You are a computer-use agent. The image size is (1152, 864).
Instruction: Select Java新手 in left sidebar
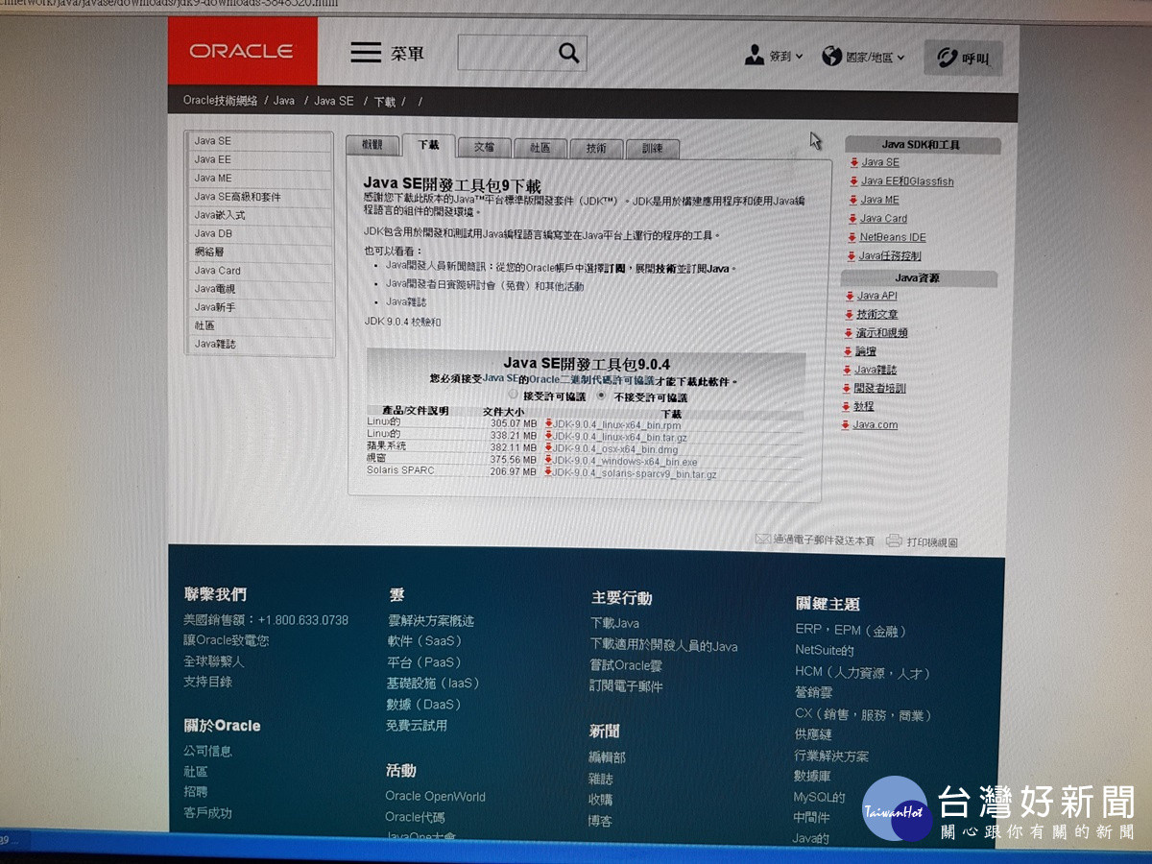(x=215, y=307)
